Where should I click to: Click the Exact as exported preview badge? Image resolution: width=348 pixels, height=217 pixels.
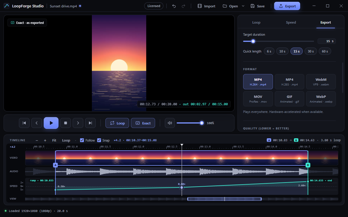[27, 23]
